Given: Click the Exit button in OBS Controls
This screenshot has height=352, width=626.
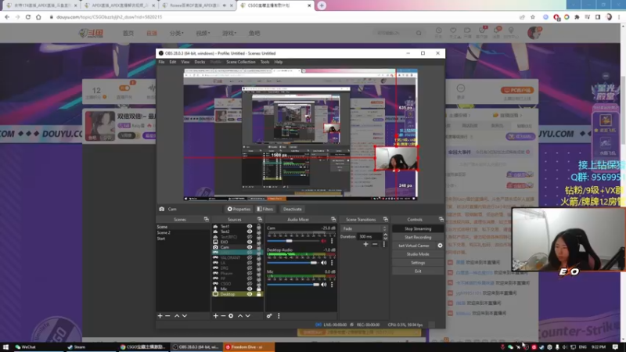Looking at the screenshot, I should [418, 271].
